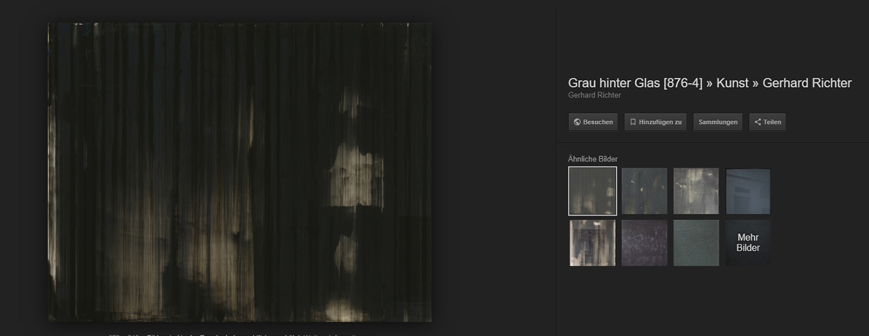Open the green textured similar thumbnail
Screen dimensions: 869x336
click(696, 242)
